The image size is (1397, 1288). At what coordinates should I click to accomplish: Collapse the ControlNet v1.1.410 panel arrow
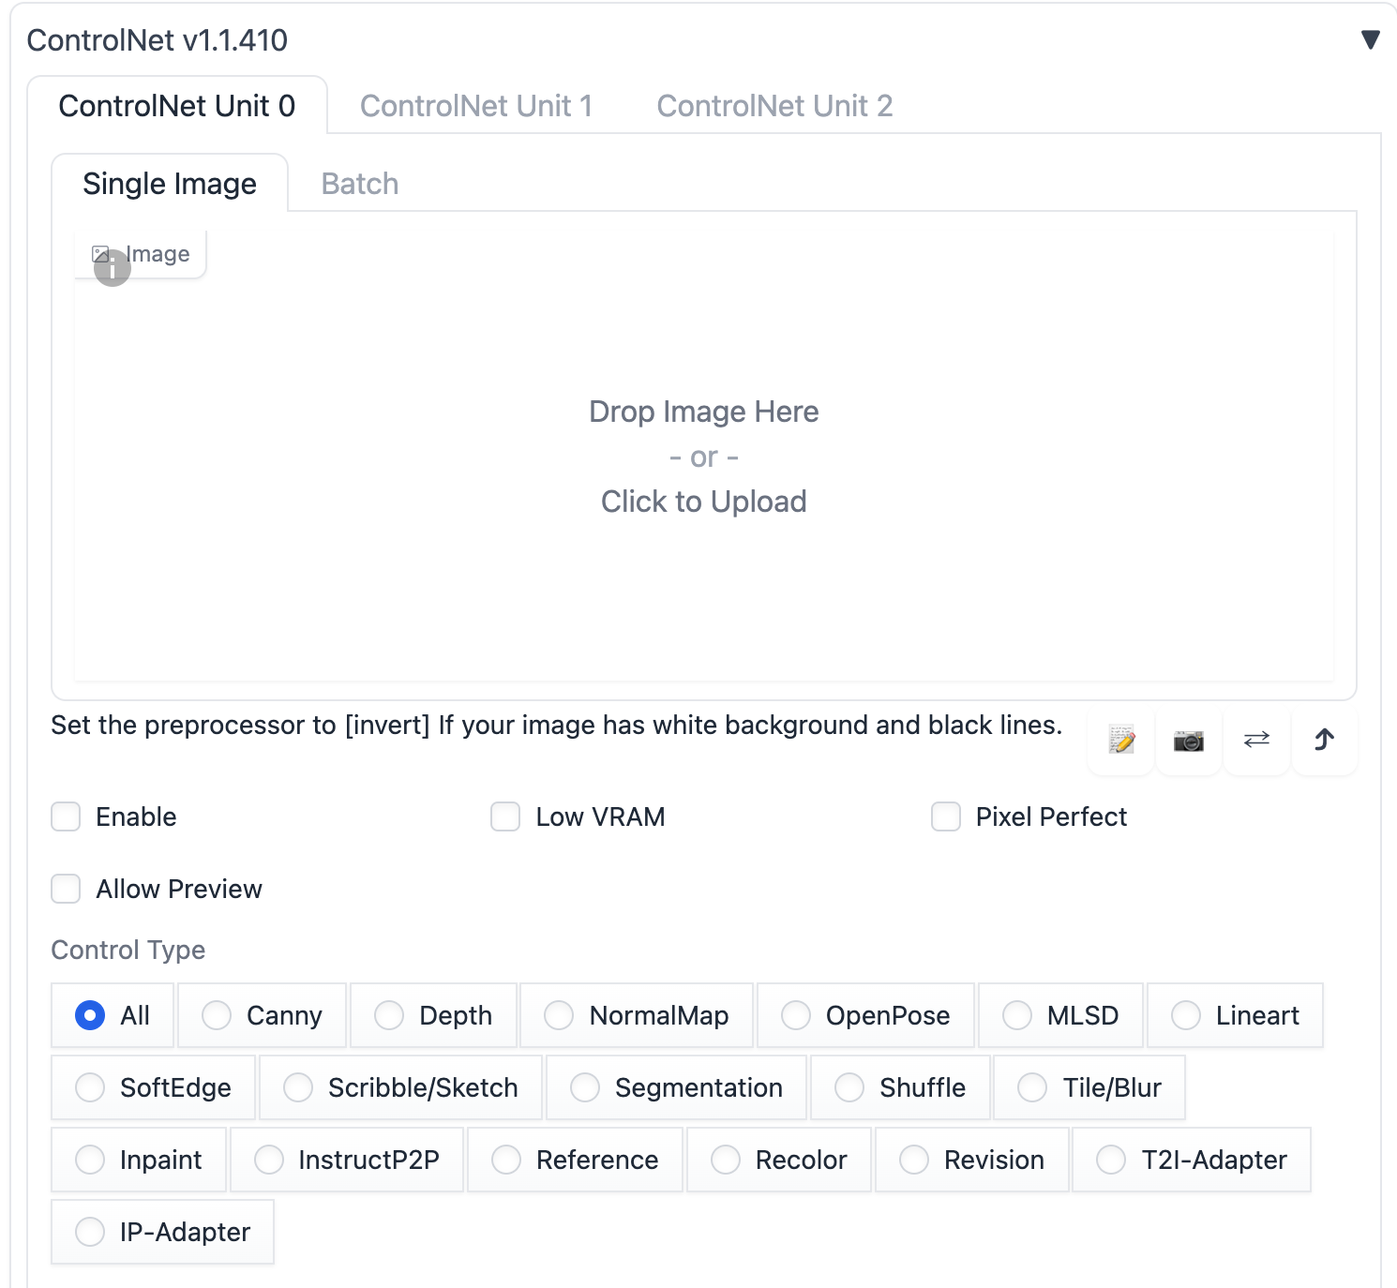(x=1370, y=40)
